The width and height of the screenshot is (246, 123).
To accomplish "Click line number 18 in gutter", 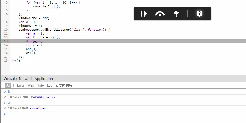I will pyautogui.click(x=6, y=61).
